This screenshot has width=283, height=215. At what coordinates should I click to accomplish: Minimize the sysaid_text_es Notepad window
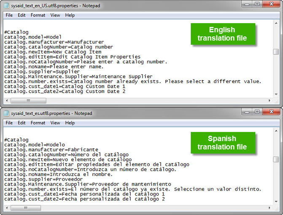[247, 112]
